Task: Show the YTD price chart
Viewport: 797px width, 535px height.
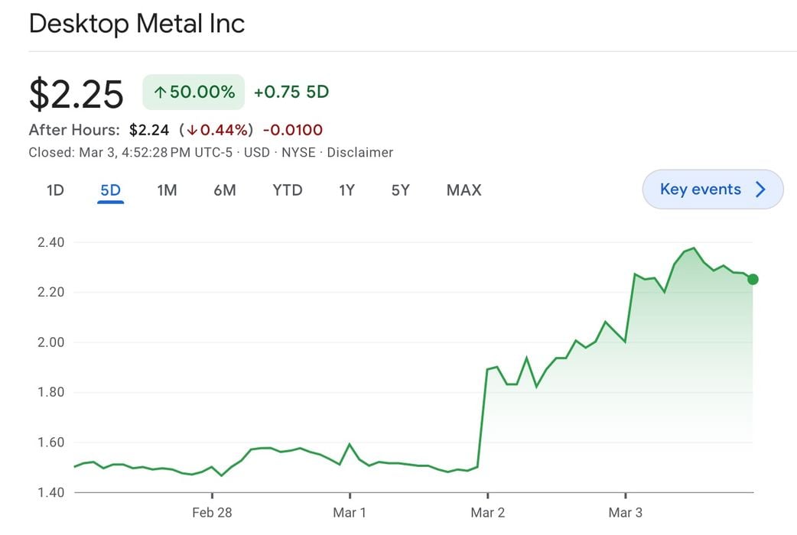Action: pyautogui.click(x=288, y=190)
